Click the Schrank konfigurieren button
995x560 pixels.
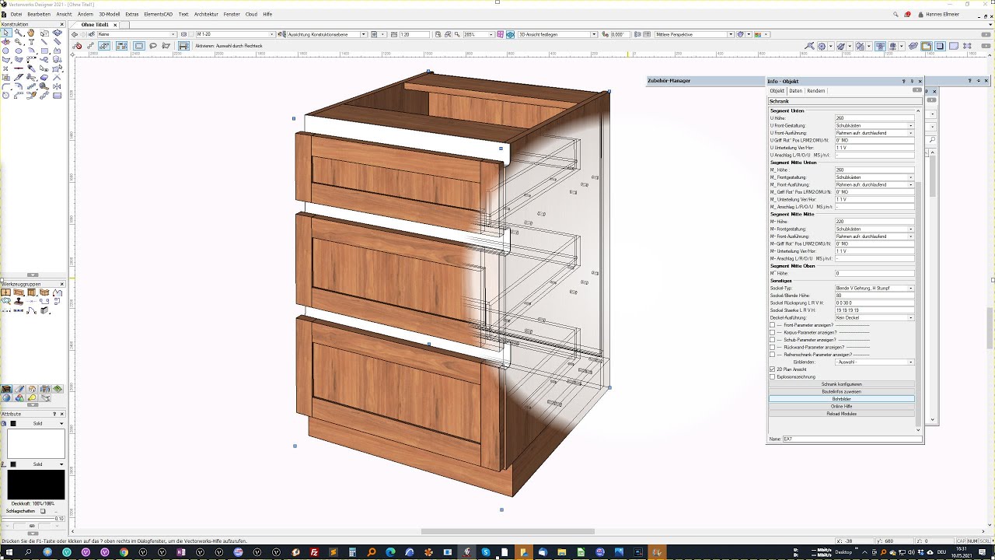coord(842,384)
